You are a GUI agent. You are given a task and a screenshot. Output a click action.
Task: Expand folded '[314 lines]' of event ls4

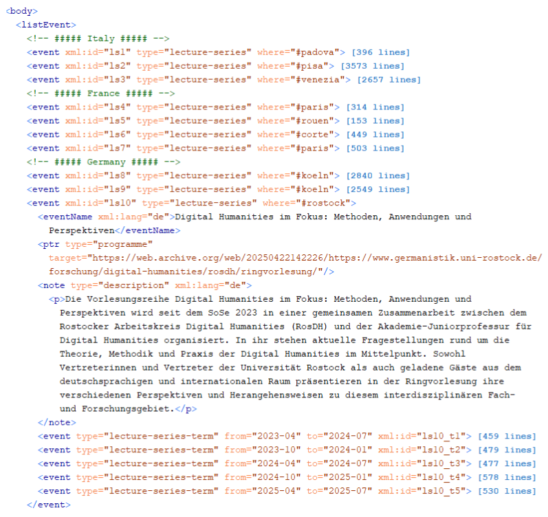click(375, 107)
